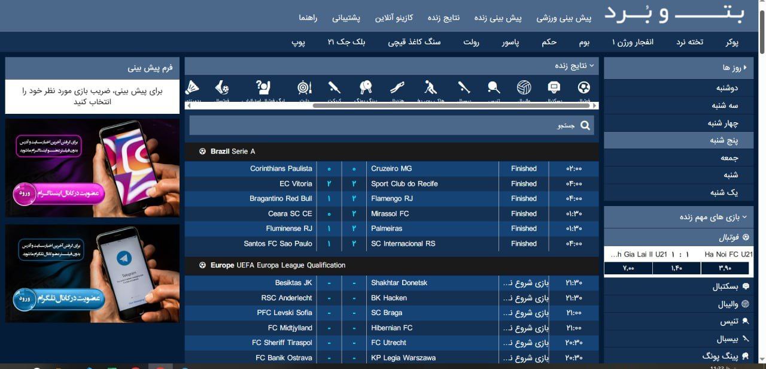Click the Shakhtar Donetsk team name
The height and width of the screenshot is (369, 766).
coord(399,283)
